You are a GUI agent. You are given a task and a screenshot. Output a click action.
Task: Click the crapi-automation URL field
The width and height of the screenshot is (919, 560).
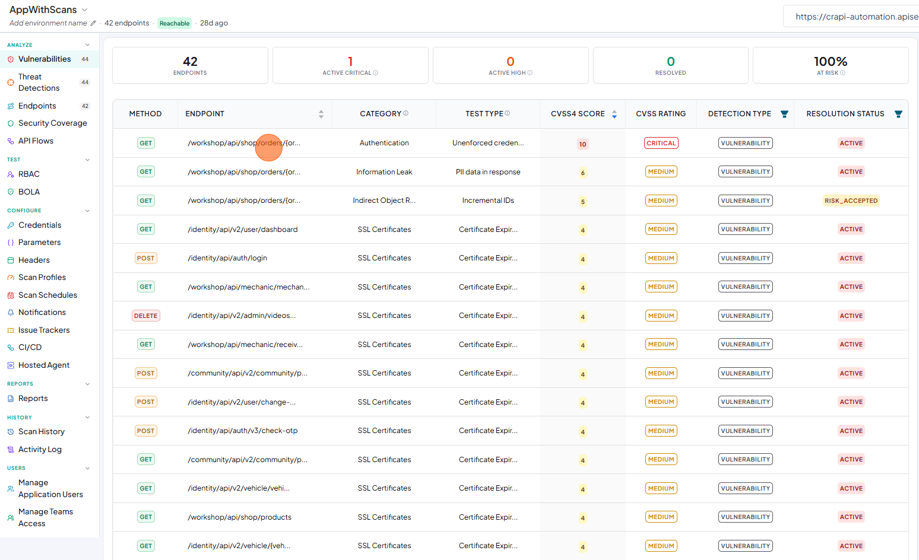(851, 17)
